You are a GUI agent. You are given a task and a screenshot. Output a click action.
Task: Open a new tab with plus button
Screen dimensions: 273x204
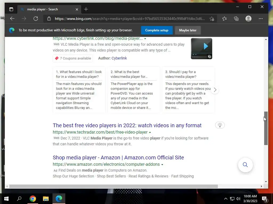(86, 9)
